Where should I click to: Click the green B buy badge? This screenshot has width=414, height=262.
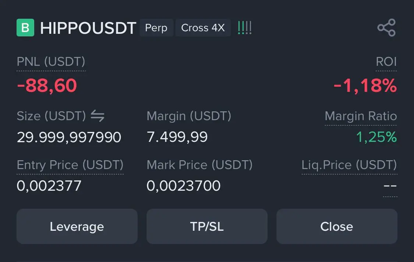[x=25, y=28]
